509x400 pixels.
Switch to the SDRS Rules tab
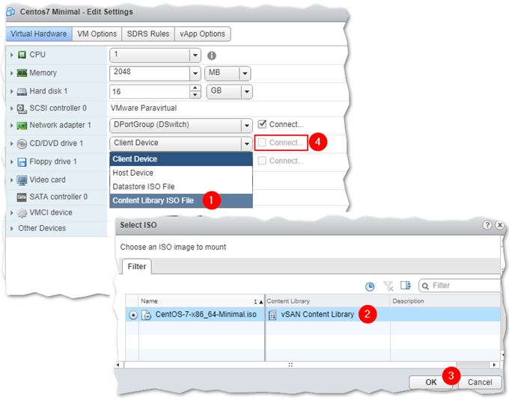pyautogui.click(x=148, y=34)
